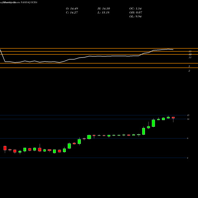Image resolution: width=198 pixels, height=198 pixels.
Task: Click the low price value L: 13.18
Action: (x=103, y=13)
